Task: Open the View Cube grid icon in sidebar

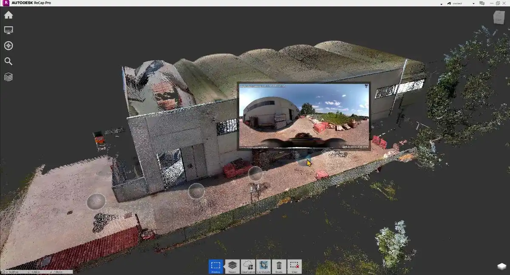Action: 8,77
